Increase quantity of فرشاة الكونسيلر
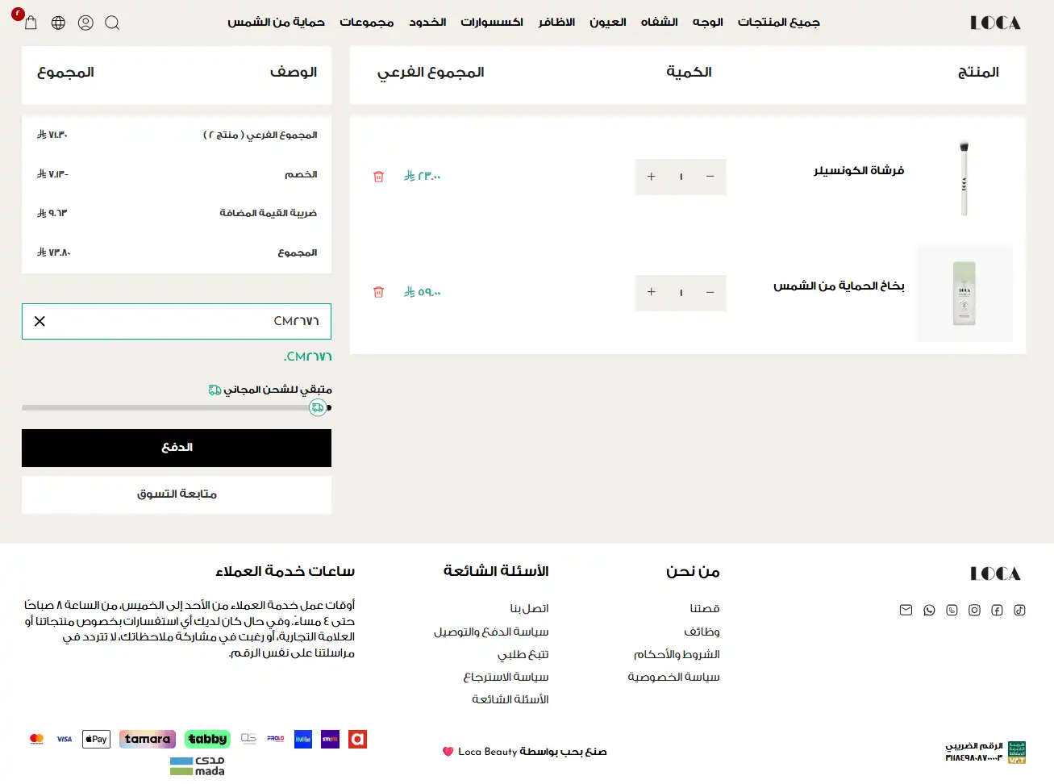 pos(652,177)
